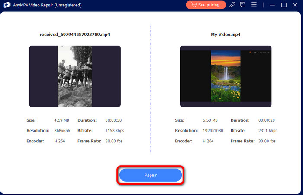Screen dimensions: 303x195
Task: Click the 1920x1080 resolution value
Action: [x=213, y=131]
